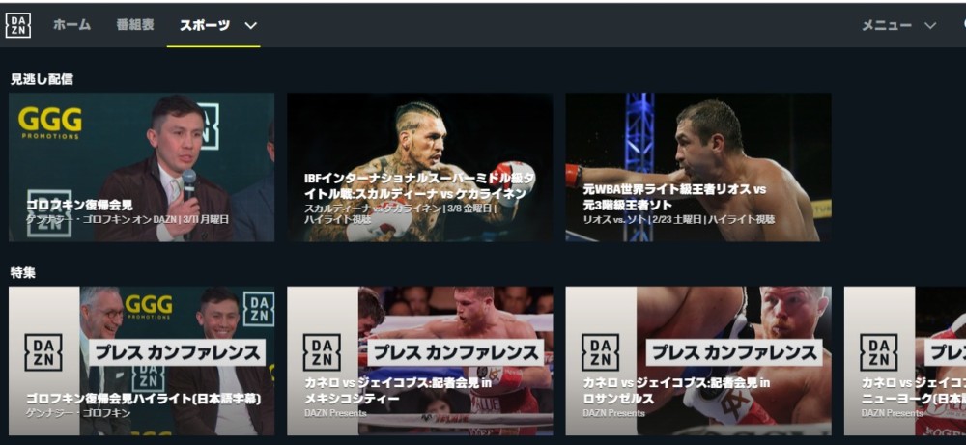Screen dimensions: 966x445
Task: Click カネロ vs ジェイコブス ロサンゼルス title
Action: tap(676, 391)
